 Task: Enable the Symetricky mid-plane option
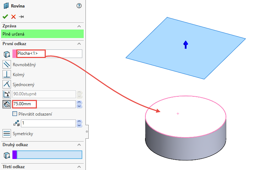pyautogui.click(x=7, y=133)
